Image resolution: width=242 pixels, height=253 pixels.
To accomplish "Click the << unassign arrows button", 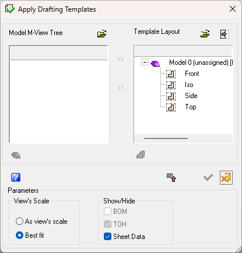I will point(121,87).
